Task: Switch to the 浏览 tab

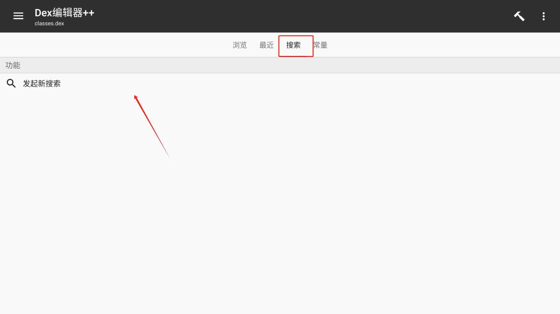Action: point(240,45)
